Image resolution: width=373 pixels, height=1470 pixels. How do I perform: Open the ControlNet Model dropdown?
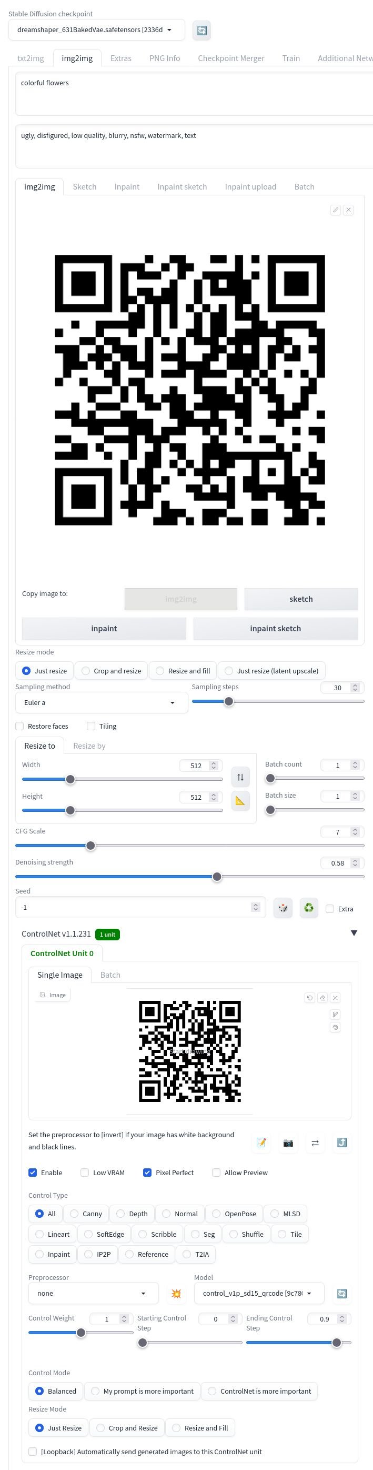pos(259,1293)
